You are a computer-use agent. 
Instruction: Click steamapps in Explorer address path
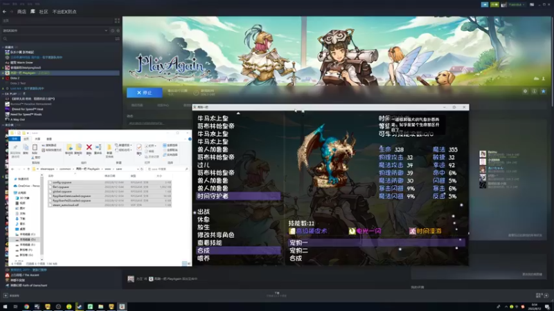tap(47, 169)
